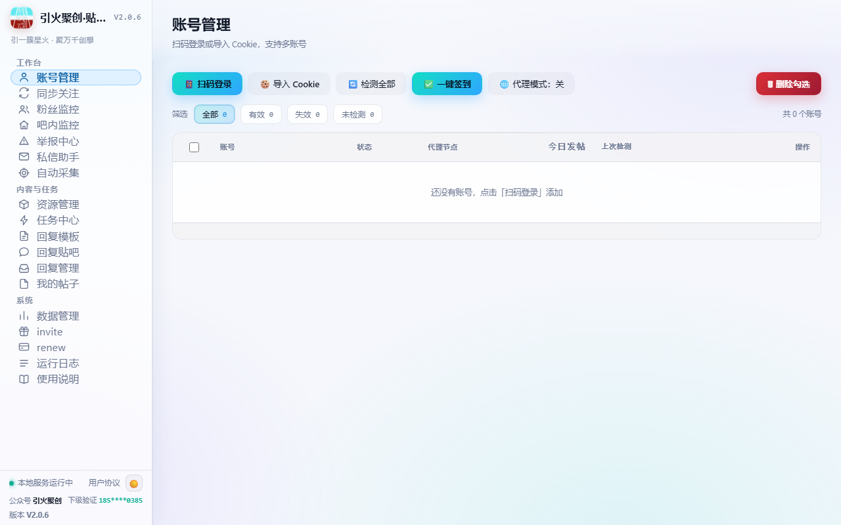
Task: Click the 粉丝监控 users icon
Action: [24, 109]
